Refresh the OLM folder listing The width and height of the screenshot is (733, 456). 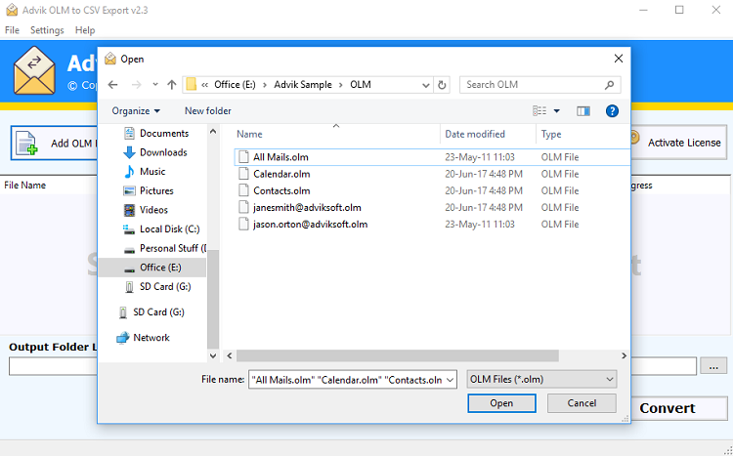442,85
